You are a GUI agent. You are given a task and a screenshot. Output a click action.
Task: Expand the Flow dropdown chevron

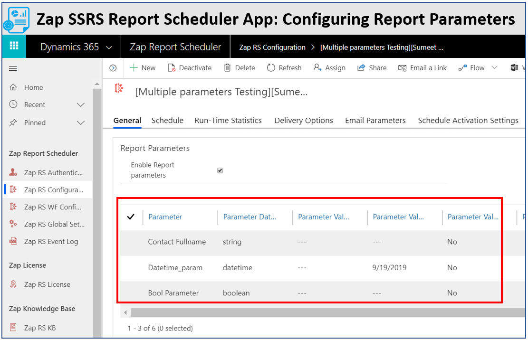pos(494,67)
